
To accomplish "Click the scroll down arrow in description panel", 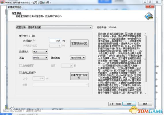I will 145,93.
